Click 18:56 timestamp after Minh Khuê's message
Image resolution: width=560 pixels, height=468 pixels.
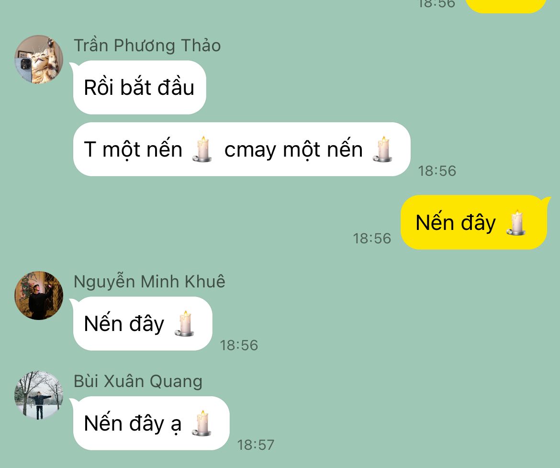239,345
